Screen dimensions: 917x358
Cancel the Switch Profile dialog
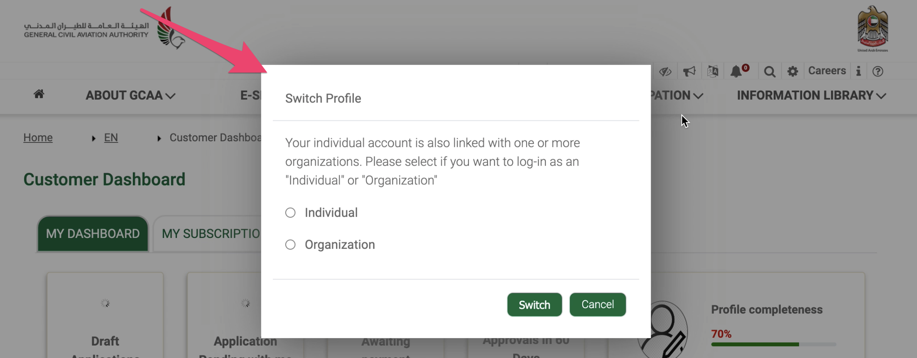coord(598,304)
